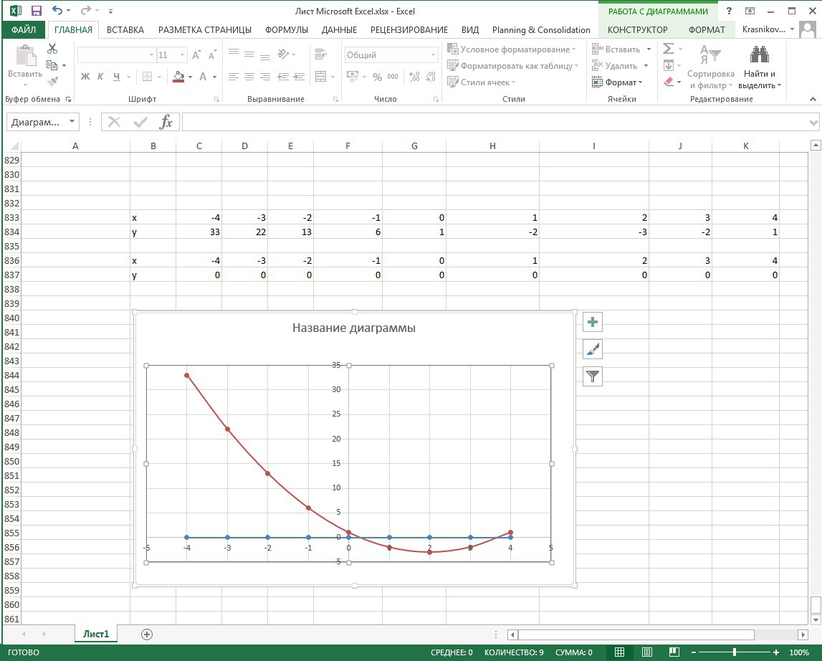Click the Формат cells button
This screenshot has height=661, width=822.
click(x=618, y=82)
